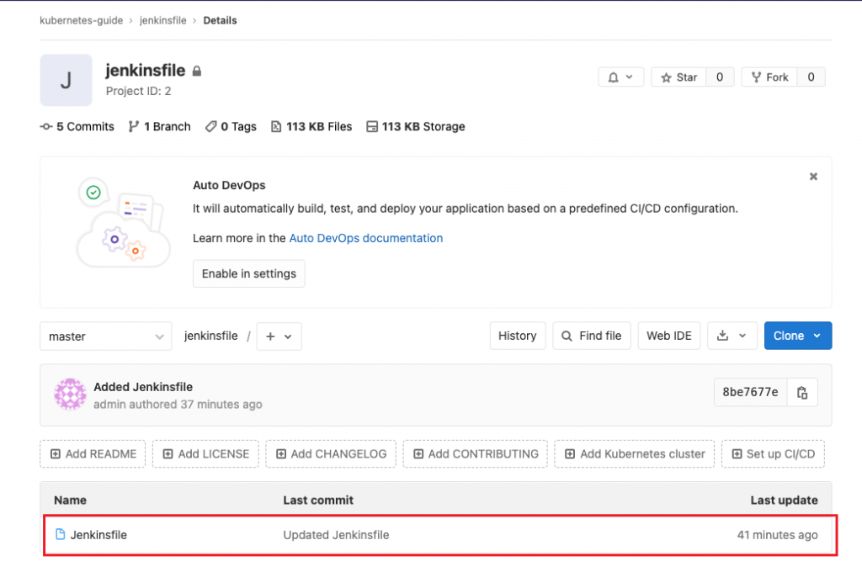Click the 'Name' column header
This screenshot has height=577, width=862.
pyautogui.click(x=70, y=500)
